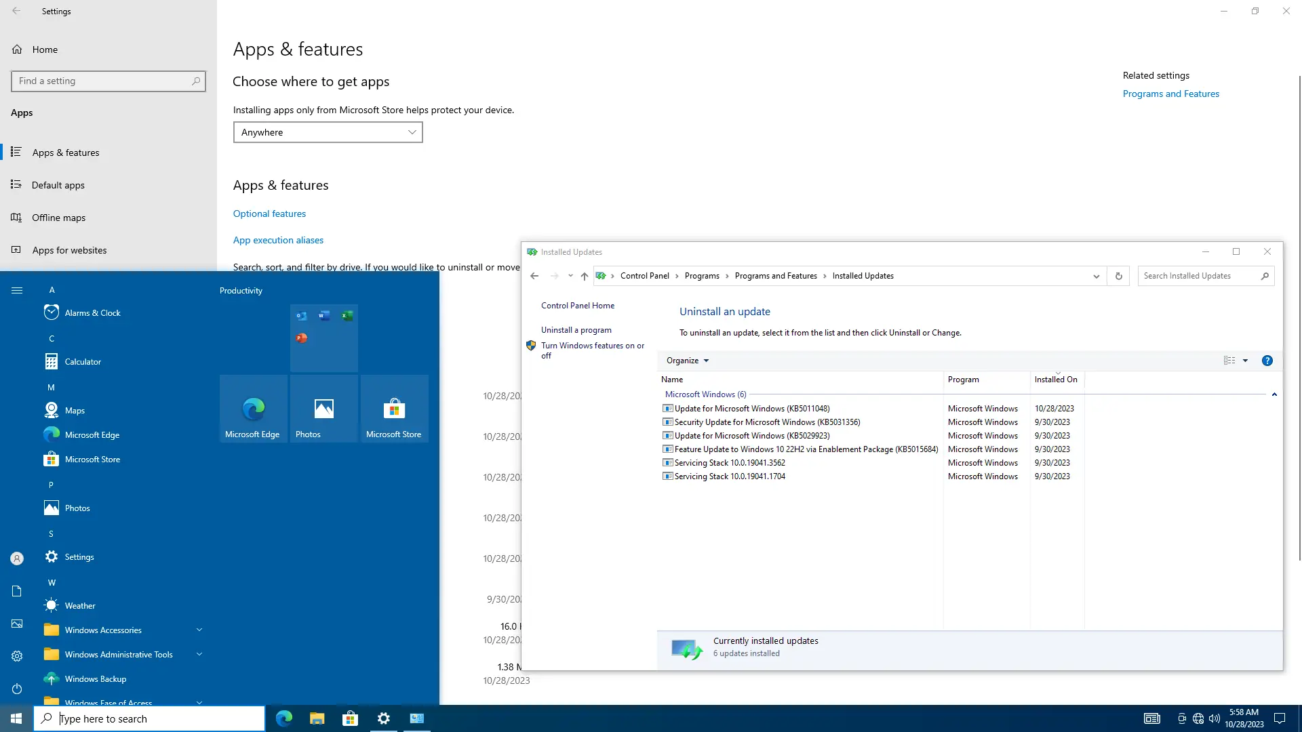Open the Microsoft Edge tile in Start
Viewport: 1302px width, 732px height.
click(253, 409)
